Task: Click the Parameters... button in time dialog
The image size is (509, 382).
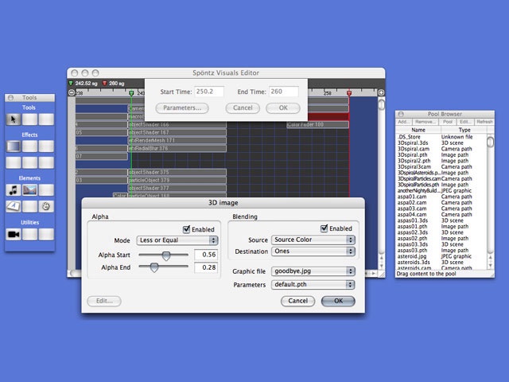Action: pyautogui.click(x=184, y=107)
